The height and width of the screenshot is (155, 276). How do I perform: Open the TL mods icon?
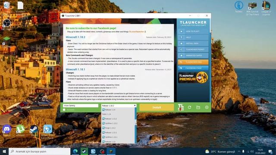[181, 107]
